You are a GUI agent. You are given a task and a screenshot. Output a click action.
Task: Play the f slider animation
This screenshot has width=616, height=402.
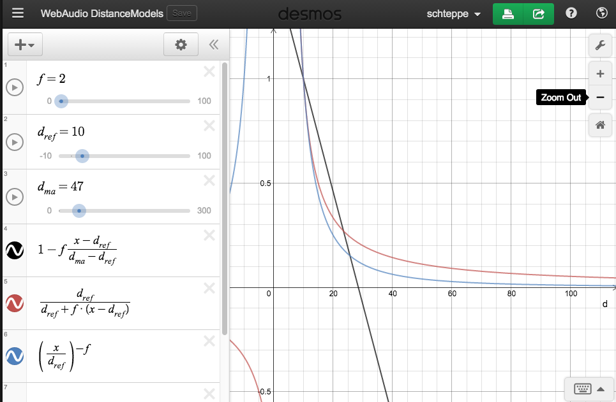coord(15,87)
